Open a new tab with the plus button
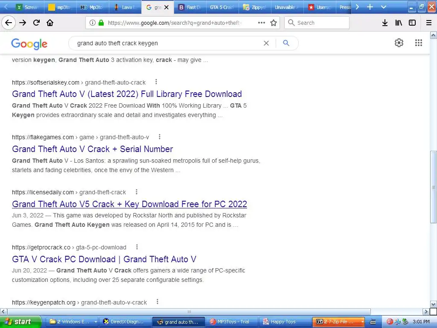 click(x=370, y=7)
